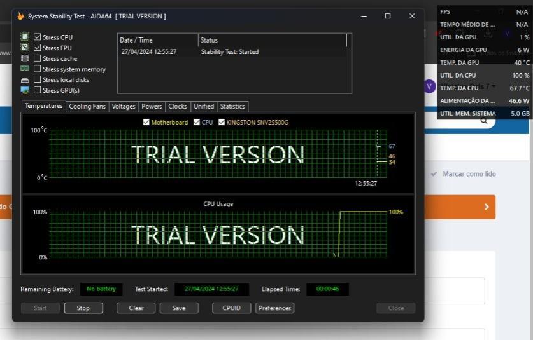Screen dimensions: 533x340
Task: Clear the test log with Clear button
Action: pyautogui.click(x=136, y=308)
